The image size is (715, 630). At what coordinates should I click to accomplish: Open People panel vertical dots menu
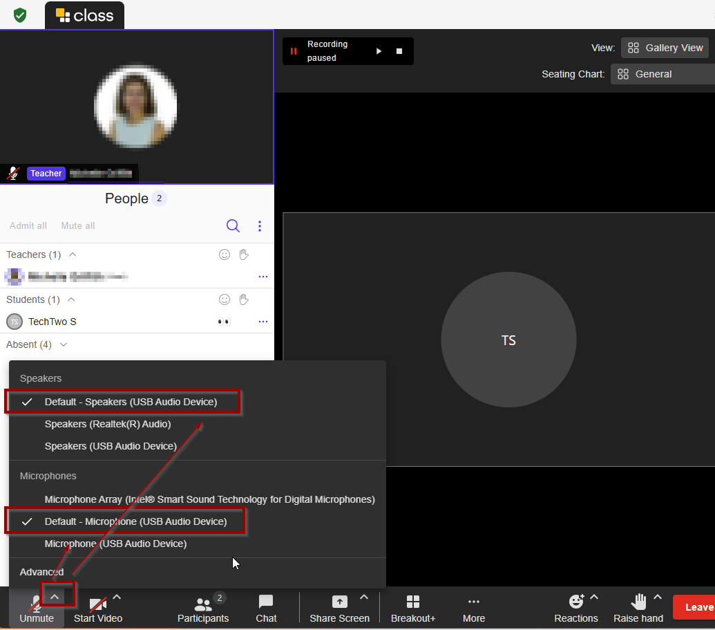(x=260, y=226)
